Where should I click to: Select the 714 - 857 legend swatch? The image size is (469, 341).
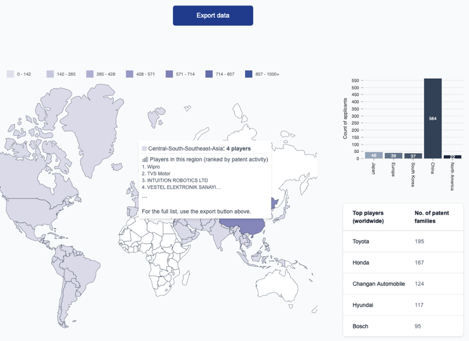tap(209, 74)
